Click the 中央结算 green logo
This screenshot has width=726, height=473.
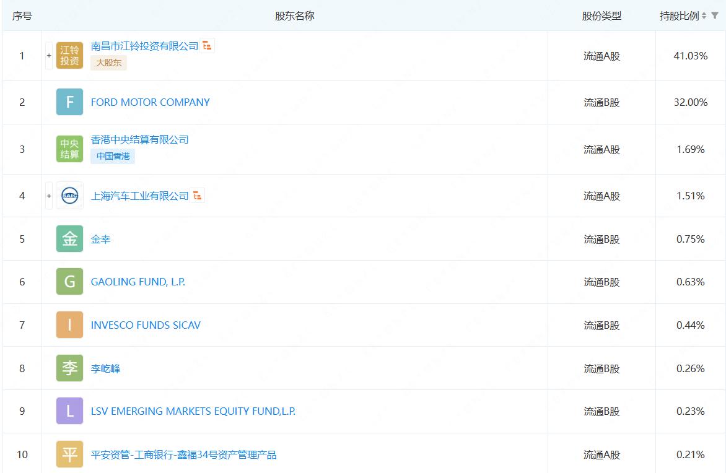coord(69,149)
